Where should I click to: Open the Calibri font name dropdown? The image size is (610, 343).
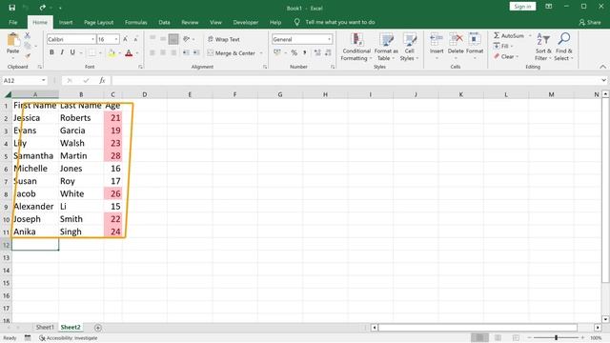tap(93, 39)
